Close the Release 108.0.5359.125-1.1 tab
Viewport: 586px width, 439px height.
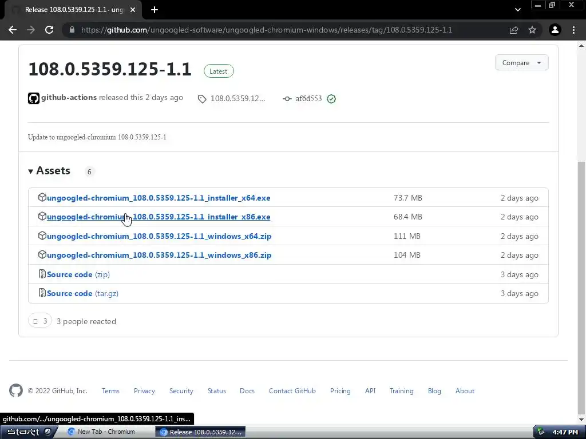pyautogui.click(x=133, y=10)
